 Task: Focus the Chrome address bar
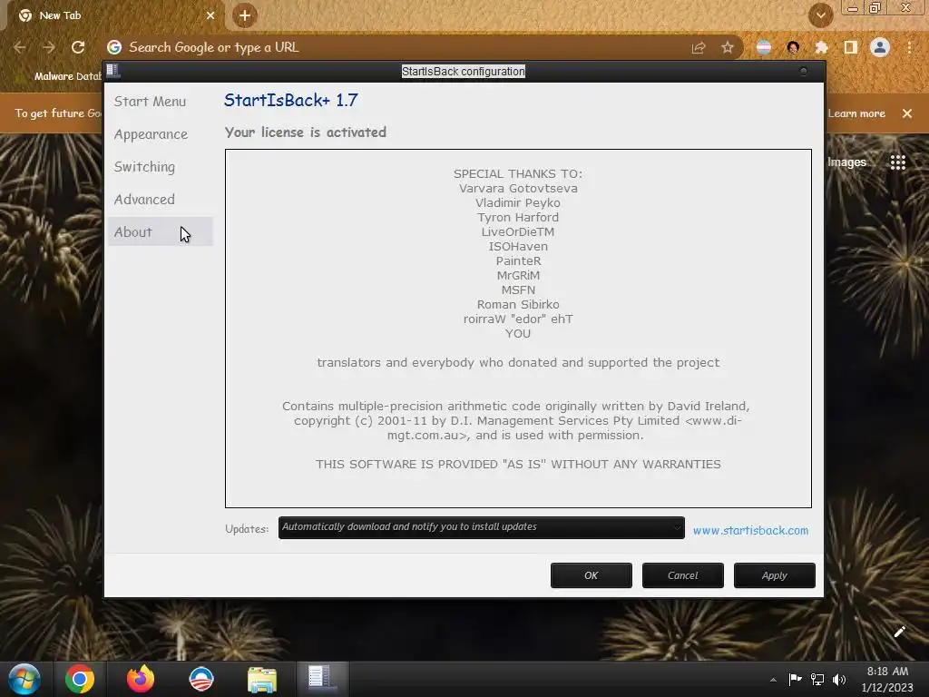403,47
